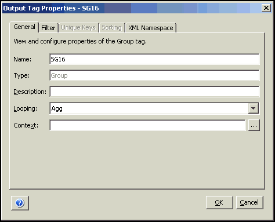
Task: Select the grayed-out Sorting tab
Action: pos(112,28)
